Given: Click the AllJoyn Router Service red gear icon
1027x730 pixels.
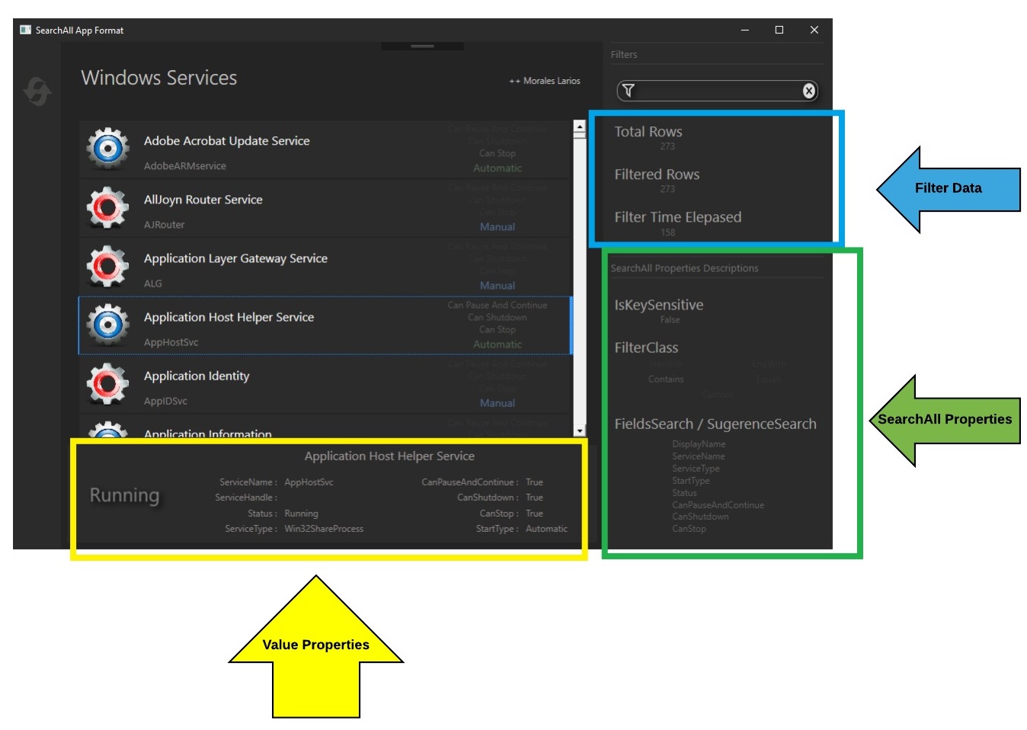Looking at the screenshot, I should (107, 207).
